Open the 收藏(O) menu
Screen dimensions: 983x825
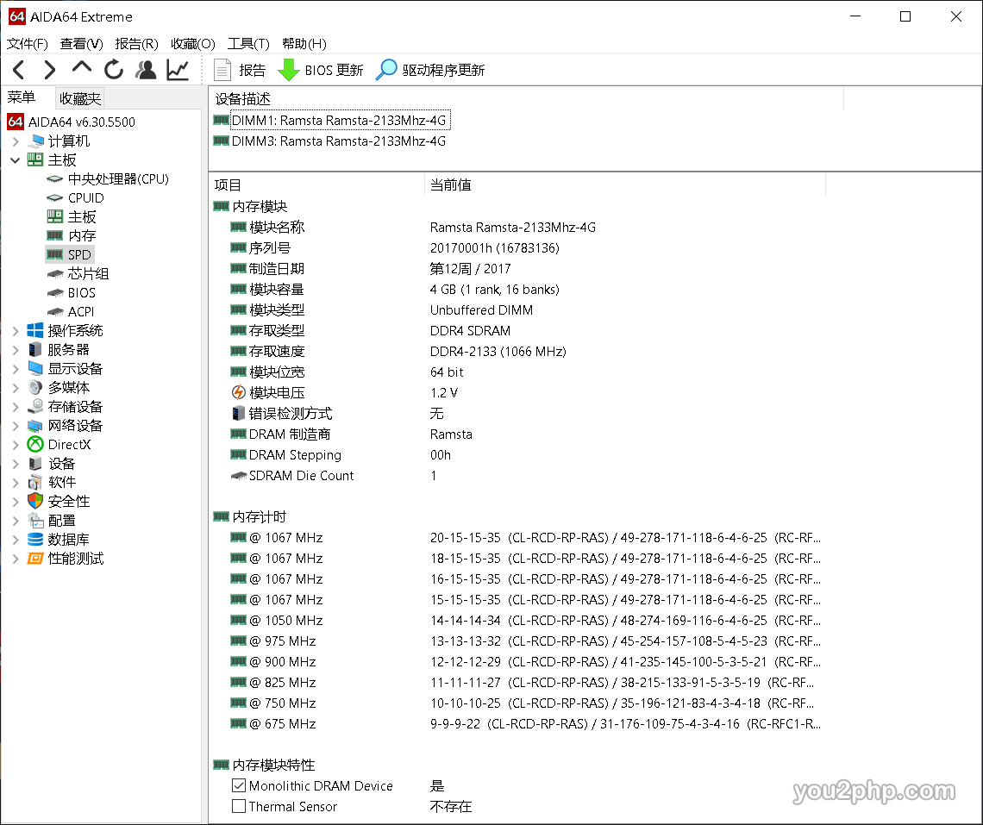193,44
